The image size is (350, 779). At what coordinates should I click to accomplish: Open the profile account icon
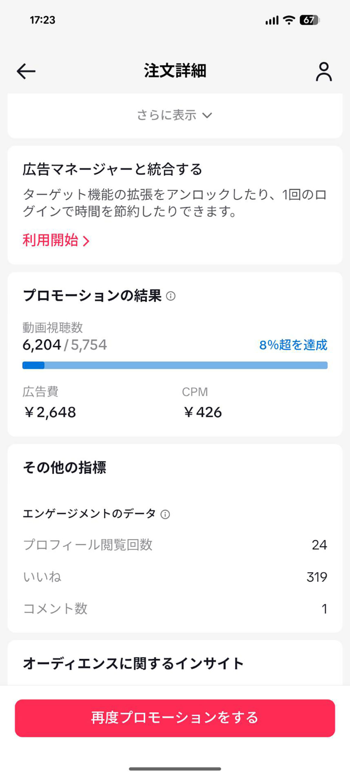324,72
